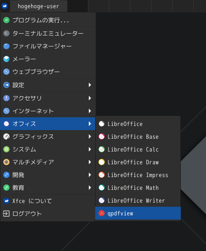Click the teal LibreOffice Math icon
This screenshot has width=206, height=251.
[x=102, y=188]
